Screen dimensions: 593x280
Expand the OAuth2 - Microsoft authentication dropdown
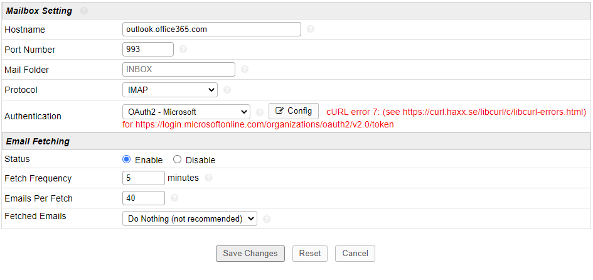click(x=186, y=112)
